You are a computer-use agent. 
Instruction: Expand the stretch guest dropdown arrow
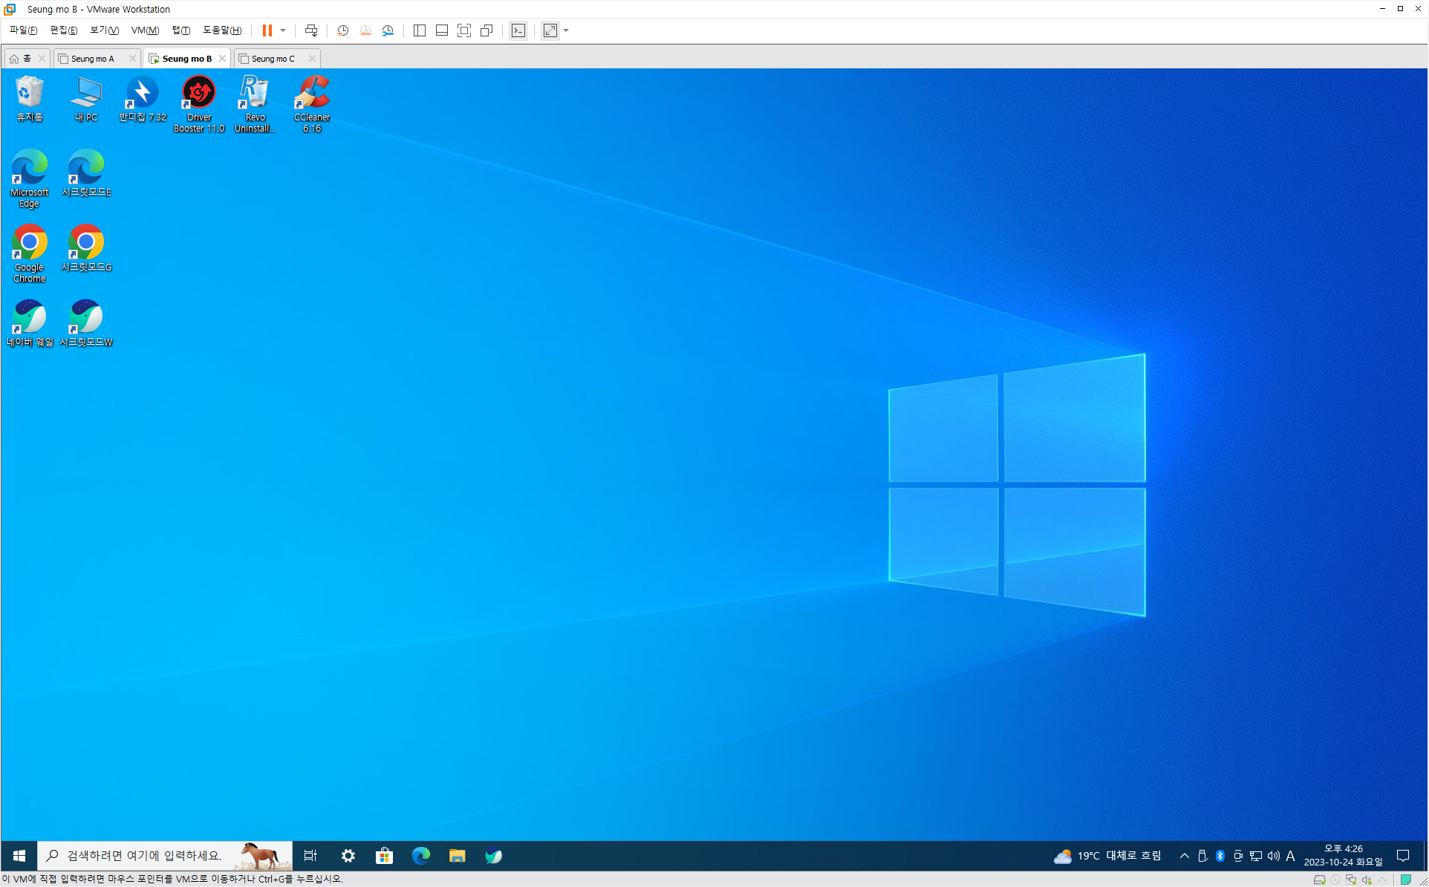point(566,30)
